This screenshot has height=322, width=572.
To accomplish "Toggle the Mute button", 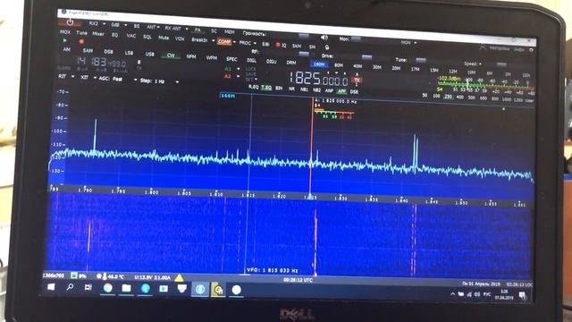I will 164,38.
